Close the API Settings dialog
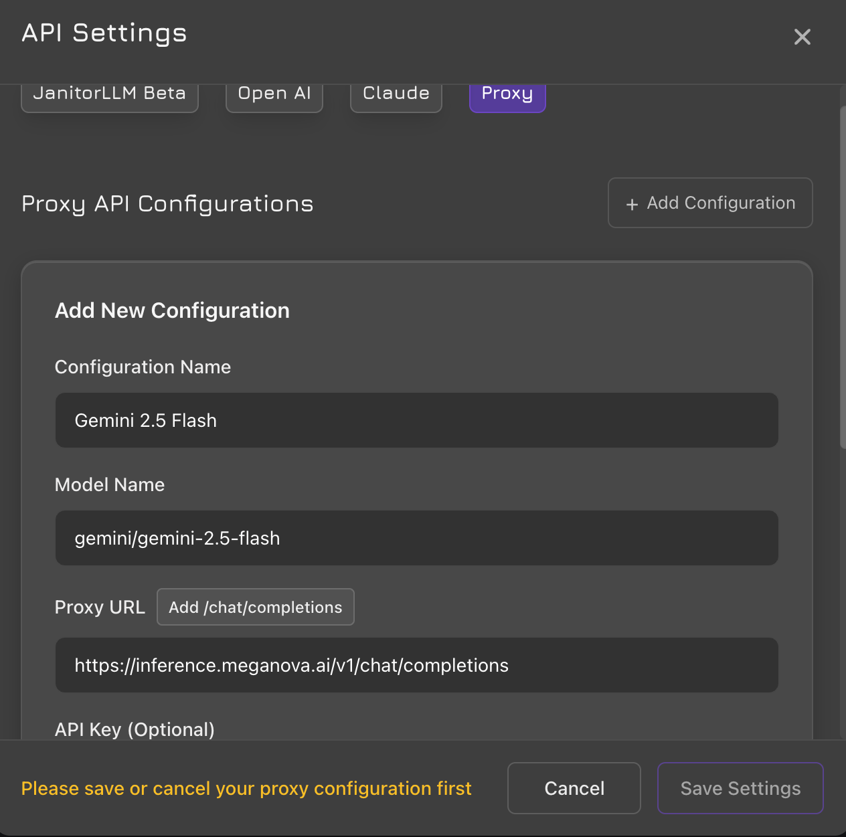Screen dimensions: 846x837 point(802,37)
